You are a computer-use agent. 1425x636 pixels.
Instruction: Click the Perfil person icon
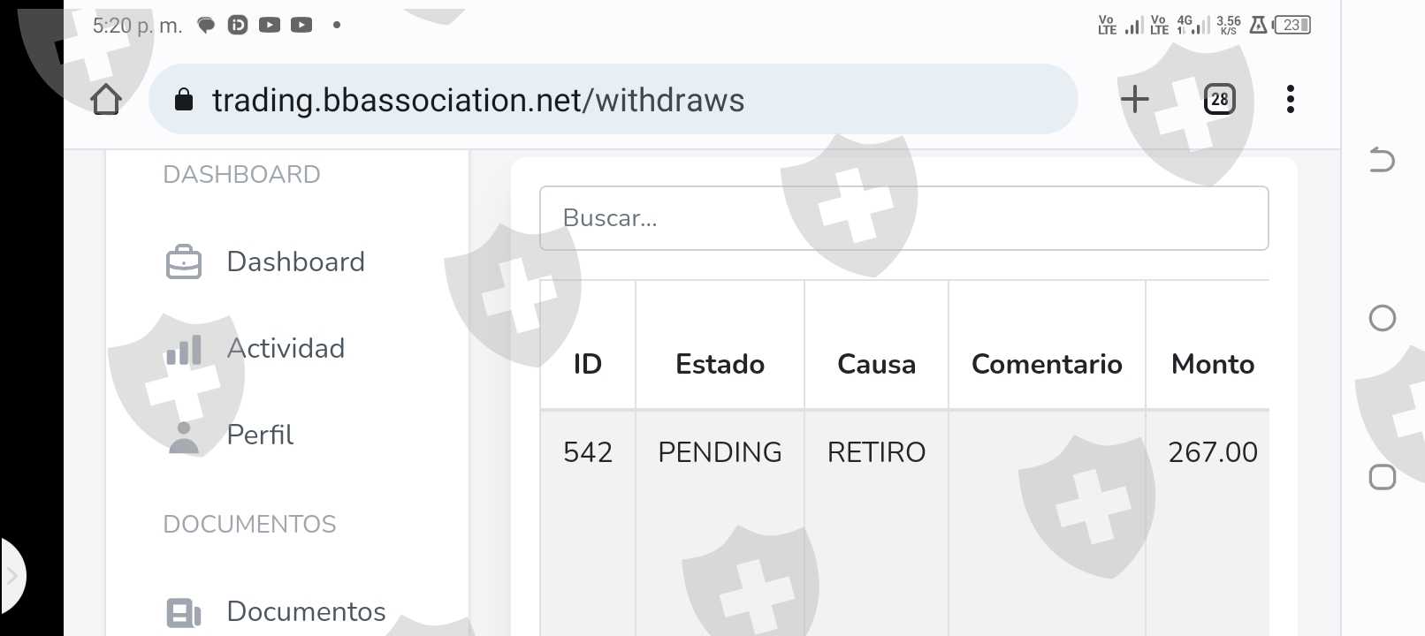click(184, 436)
